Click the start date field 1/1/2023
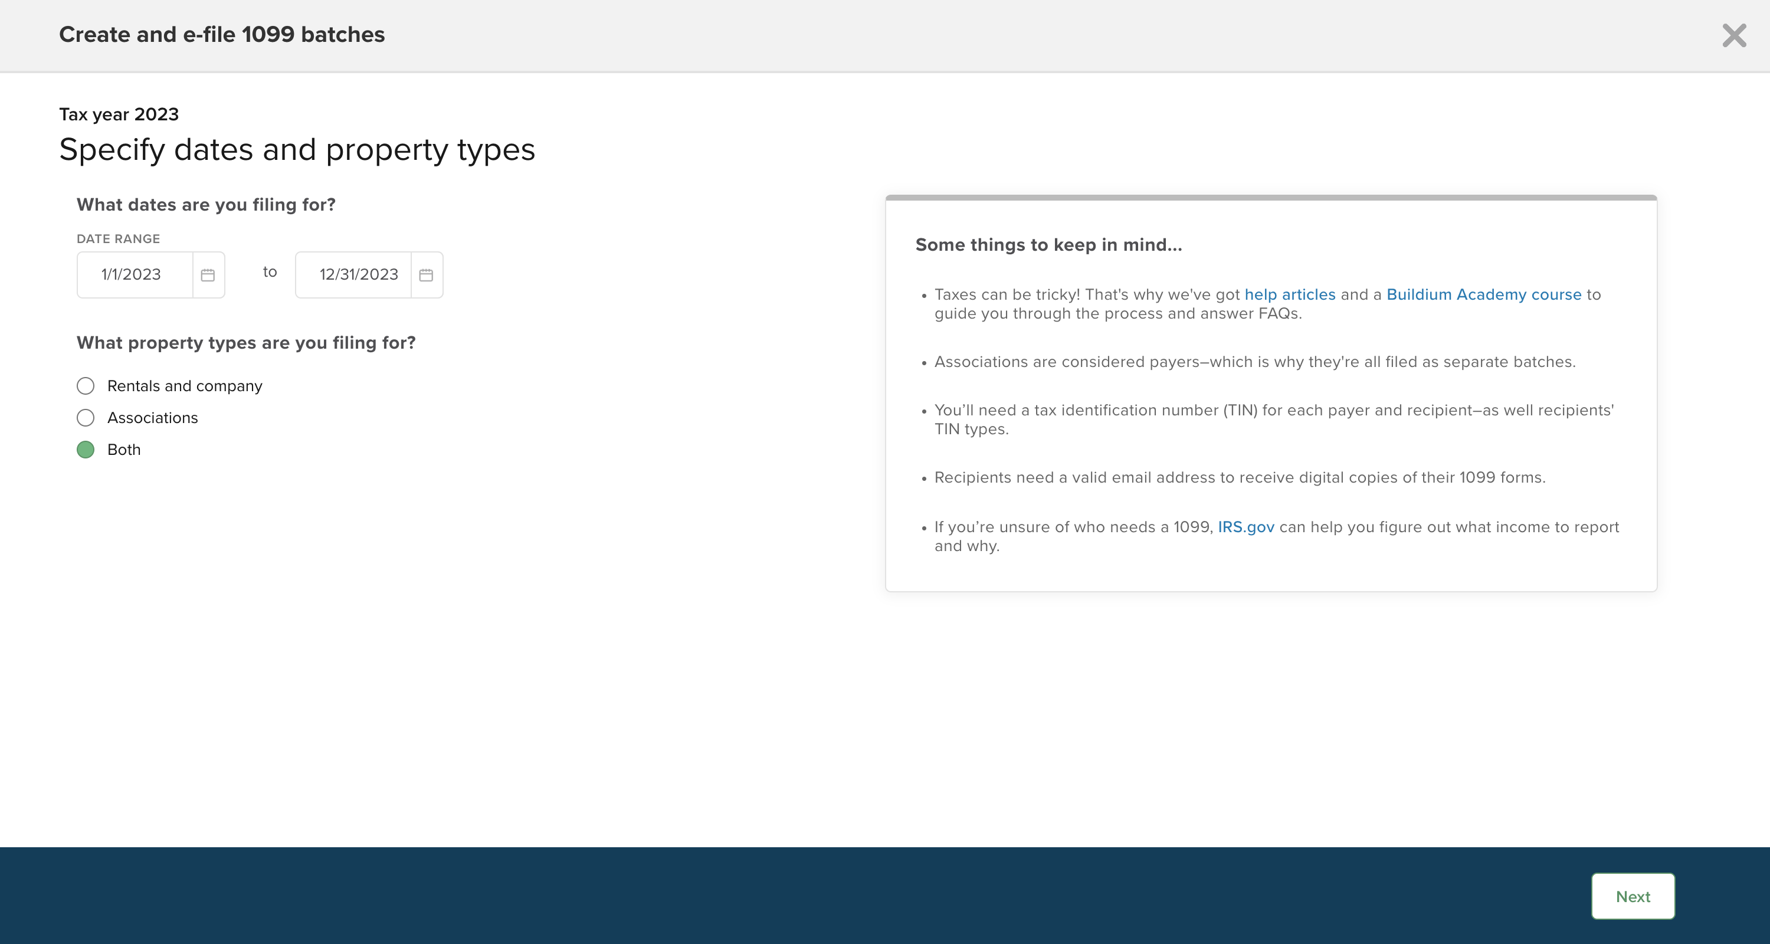This screenshot has width=1770, height=944. (x=135, y=275)
